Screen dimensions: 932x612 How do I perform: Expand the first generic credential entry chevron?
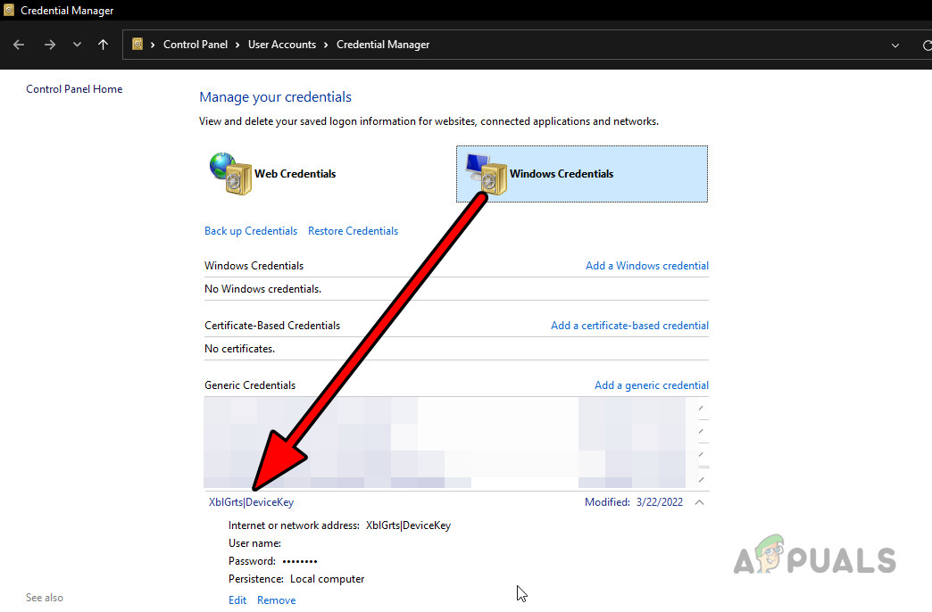(x=703, y=408)
